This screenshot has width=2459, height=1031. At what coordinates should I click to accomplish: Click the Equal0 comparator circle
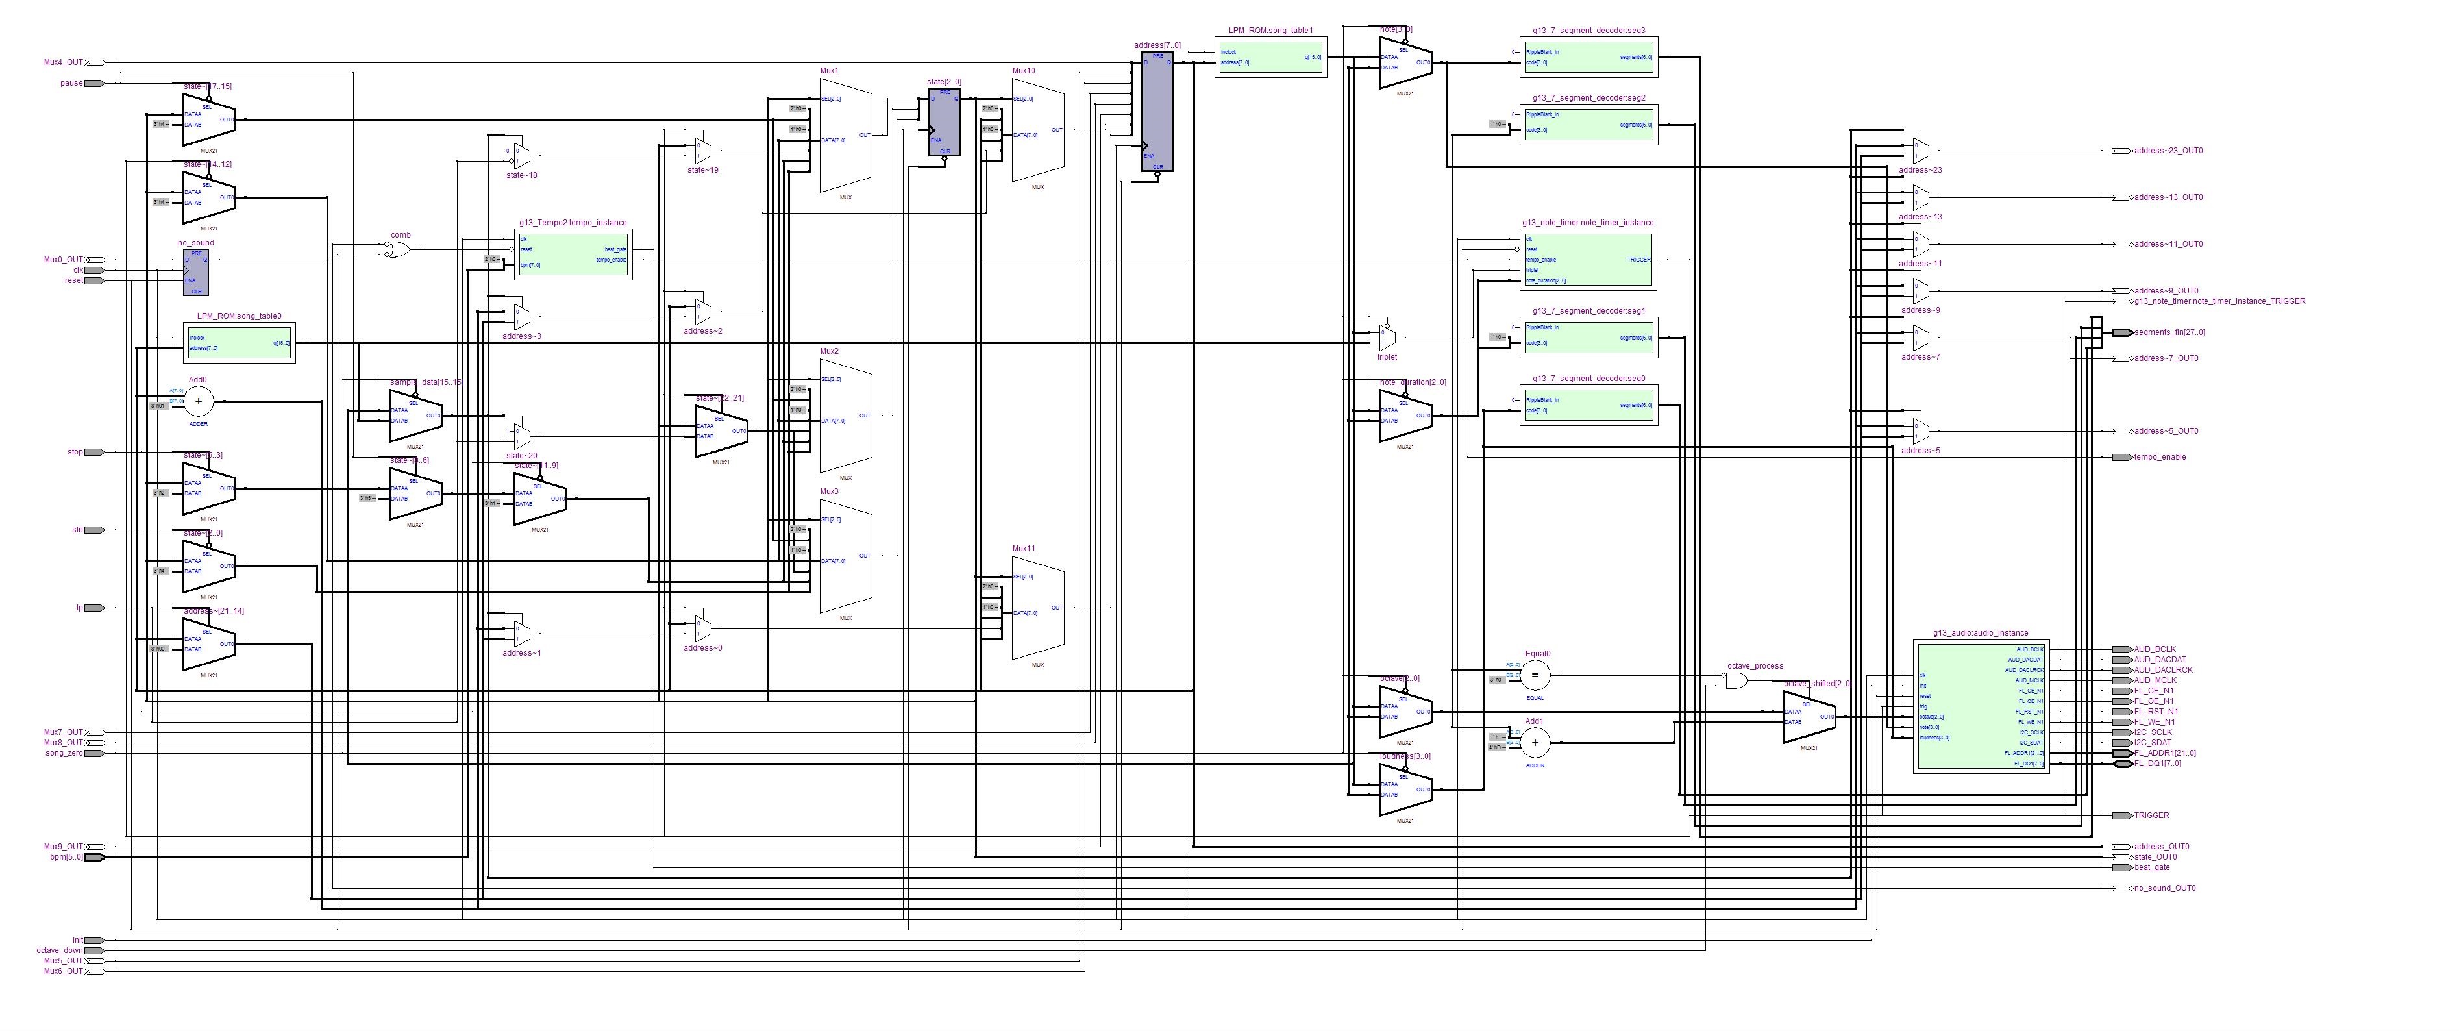click(x=1535, y=676)
